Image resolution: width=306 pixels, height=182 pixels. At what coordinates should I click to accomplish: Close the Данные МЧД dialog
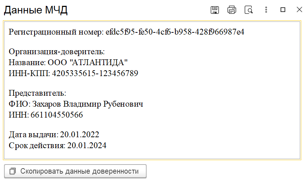299,9
